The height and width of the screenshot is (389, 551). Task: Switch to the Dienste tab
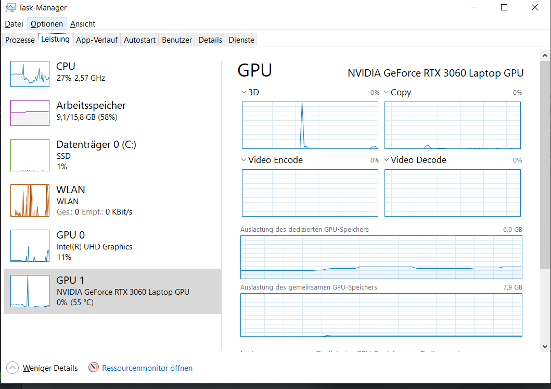pos(241,40)
